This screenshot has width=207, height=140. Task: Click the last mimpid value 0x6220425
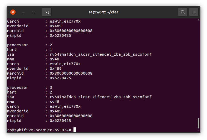click(x=60, y=121)
